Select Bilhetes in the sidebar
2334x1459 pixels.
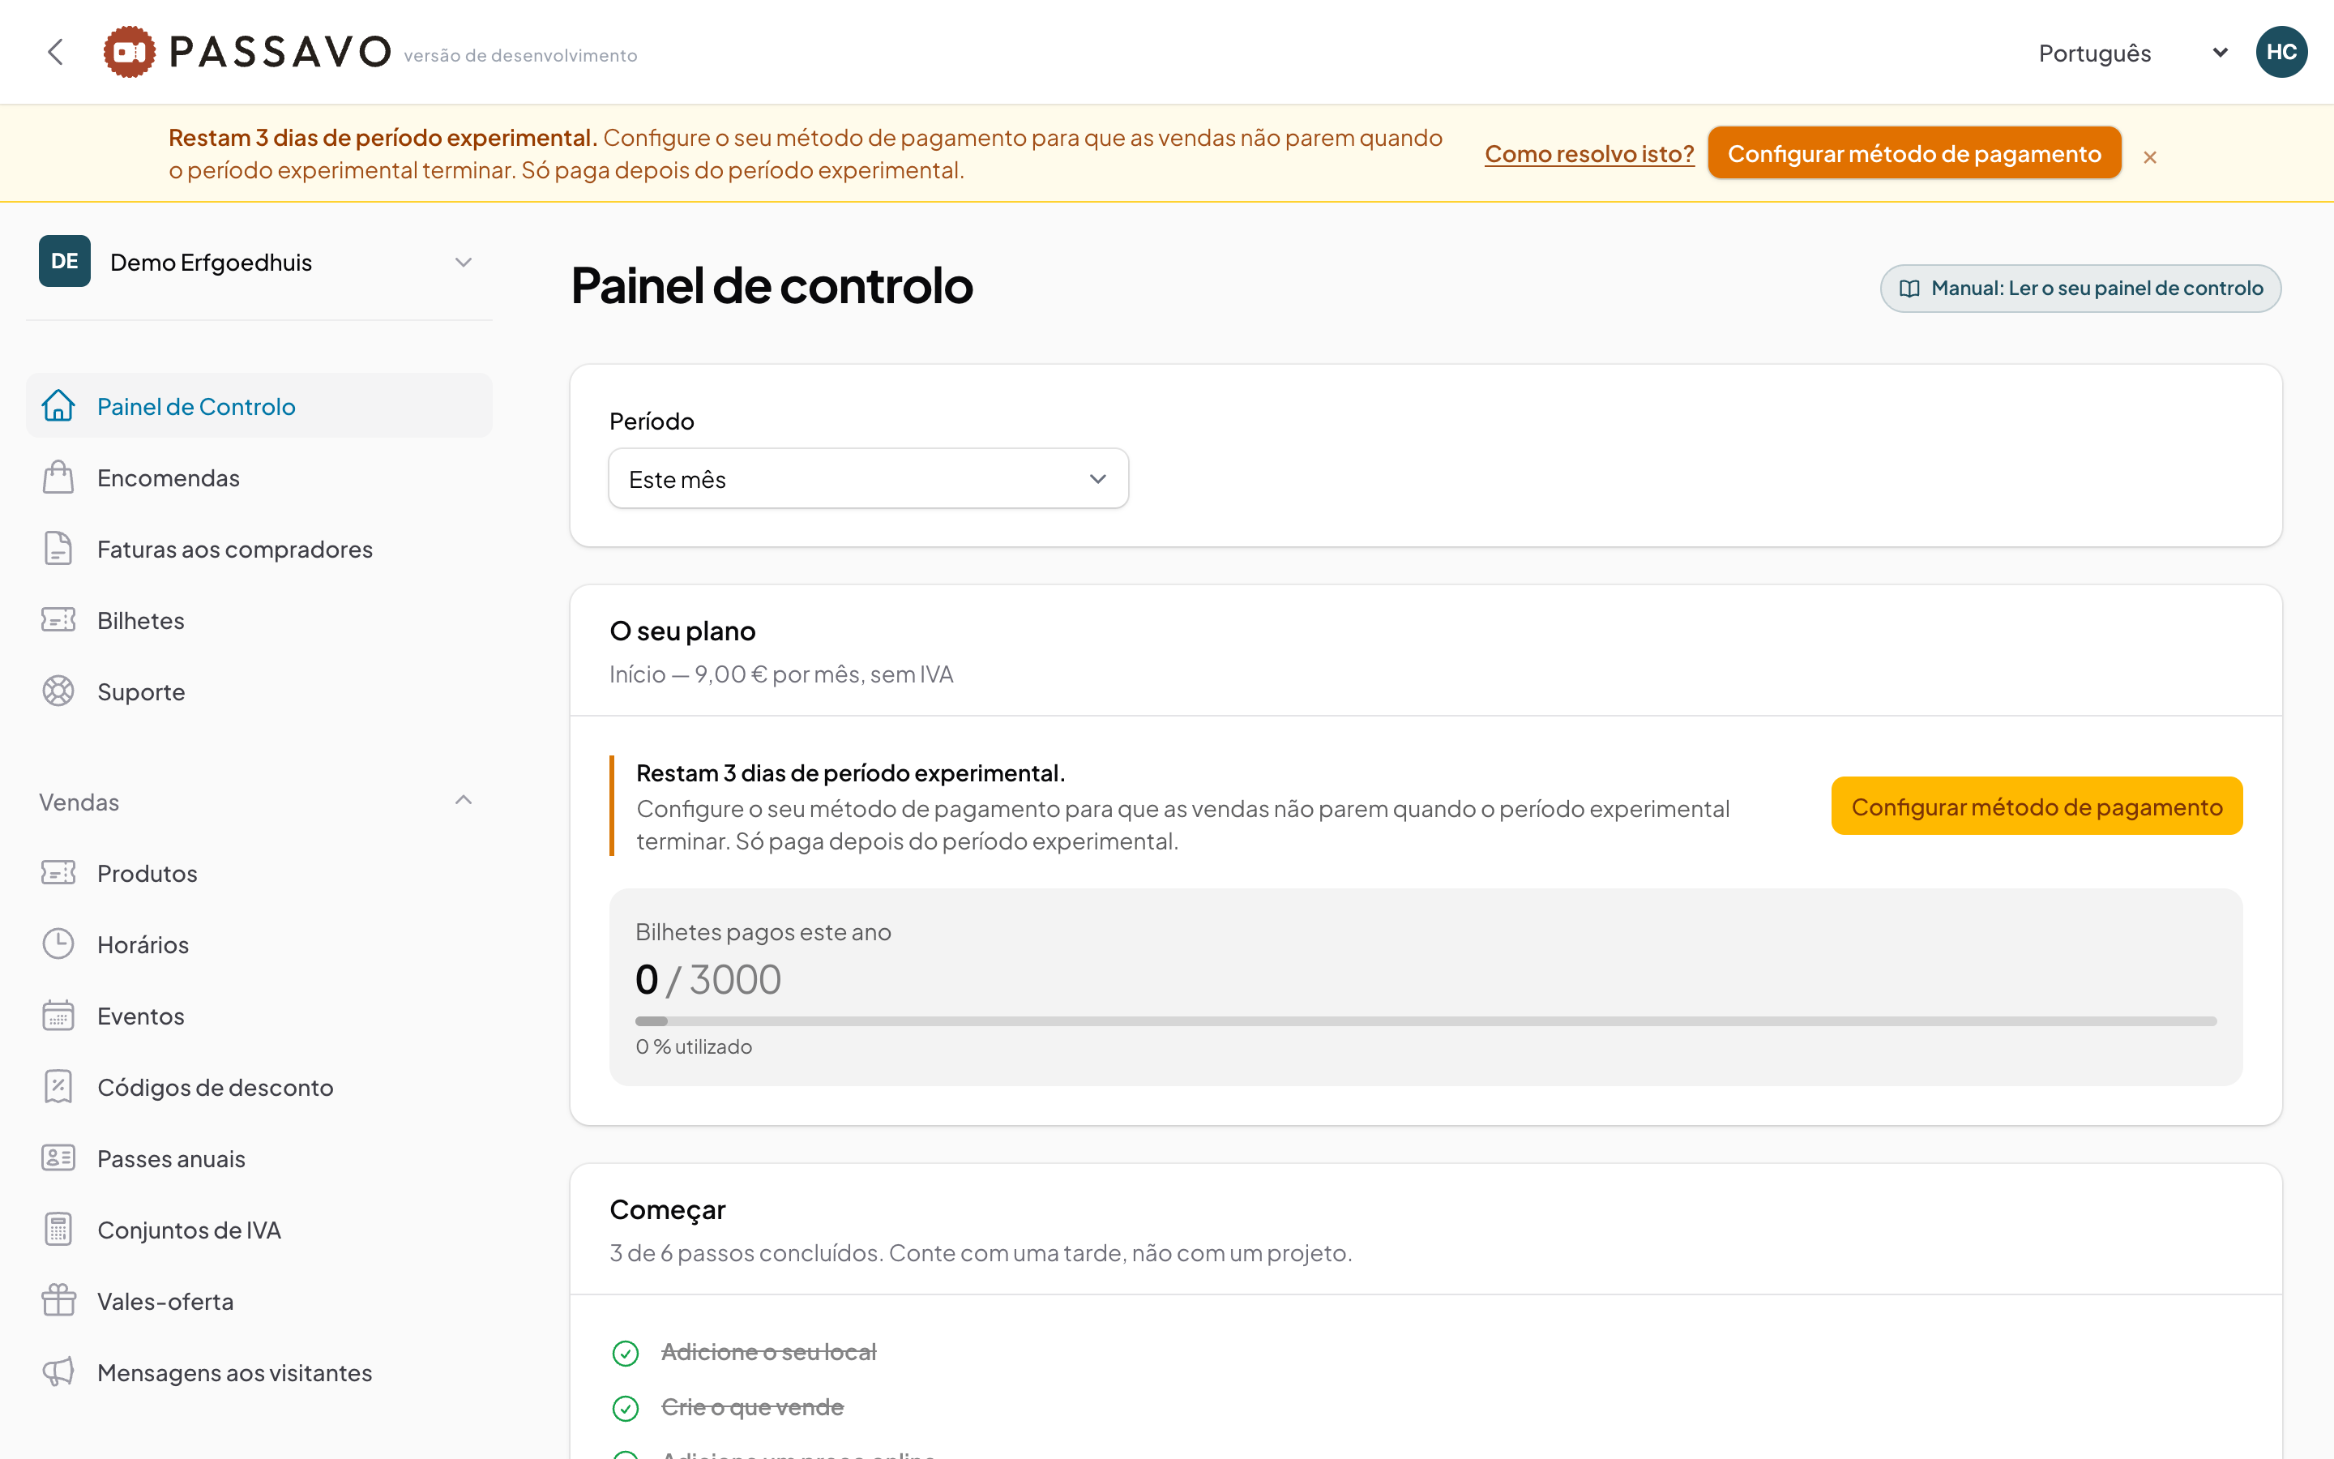click(259, 619)
